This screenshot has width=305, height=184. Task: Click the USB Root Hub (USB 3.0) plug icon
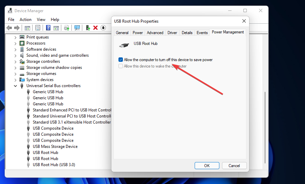pyautogui.click(x=28, y=165)
